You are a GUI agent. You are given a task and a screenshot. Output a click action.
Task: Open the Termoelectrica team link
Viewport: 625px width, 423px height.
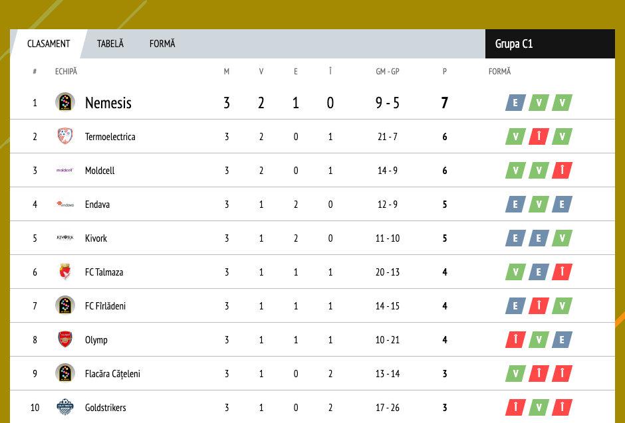[x=110, y=137]
